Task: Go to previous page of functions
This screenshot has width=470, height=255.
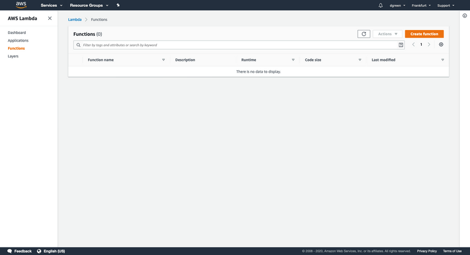Action: click(x=414, y=45)
